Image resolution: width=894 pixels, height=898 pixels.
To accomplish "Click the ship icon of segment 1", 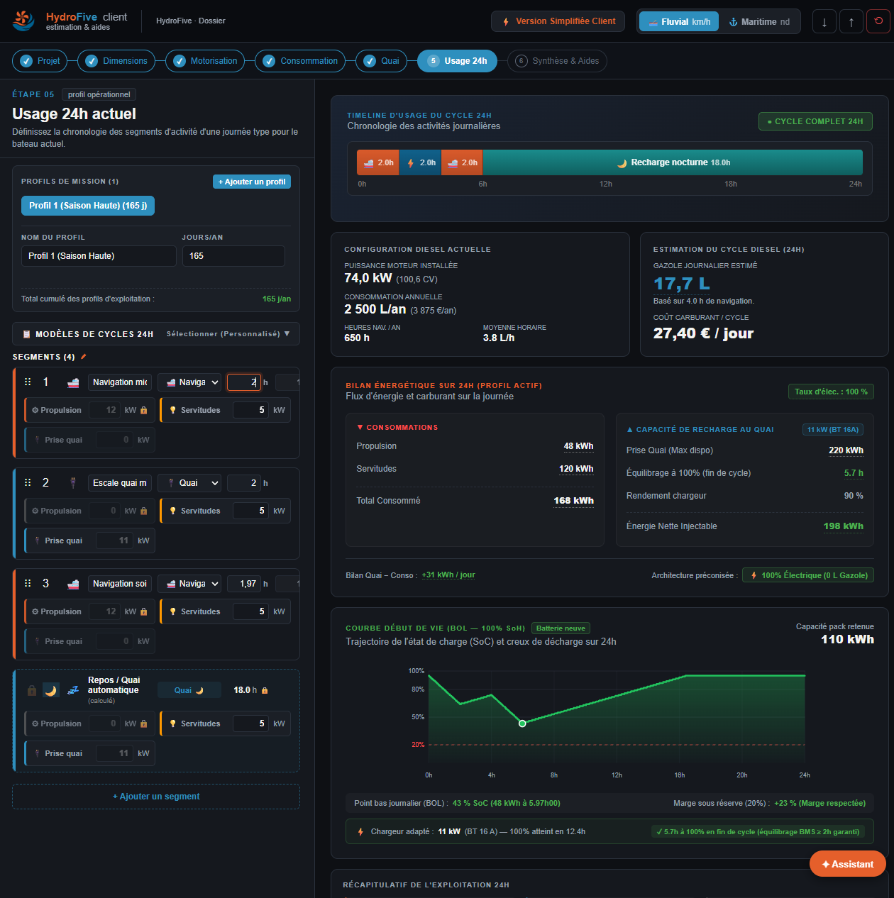I will pyautogui.click(x=73, y=382).
